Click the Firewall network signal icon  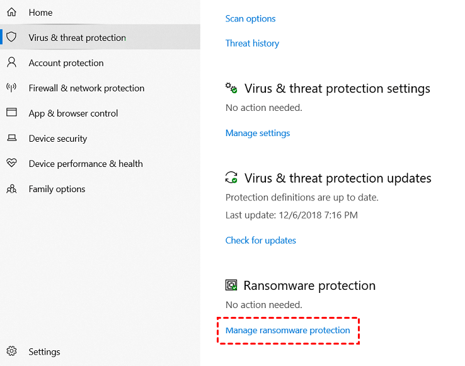point(11,88)
